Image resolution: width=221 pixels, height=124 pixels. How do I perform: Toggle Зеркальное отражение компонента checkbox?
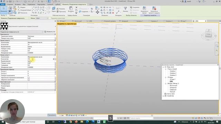(29, 77)
